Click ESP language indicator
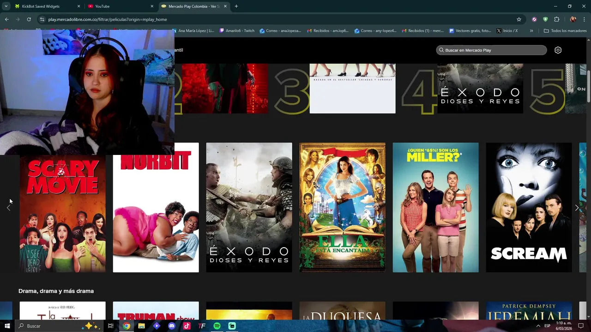 [547, 326]
